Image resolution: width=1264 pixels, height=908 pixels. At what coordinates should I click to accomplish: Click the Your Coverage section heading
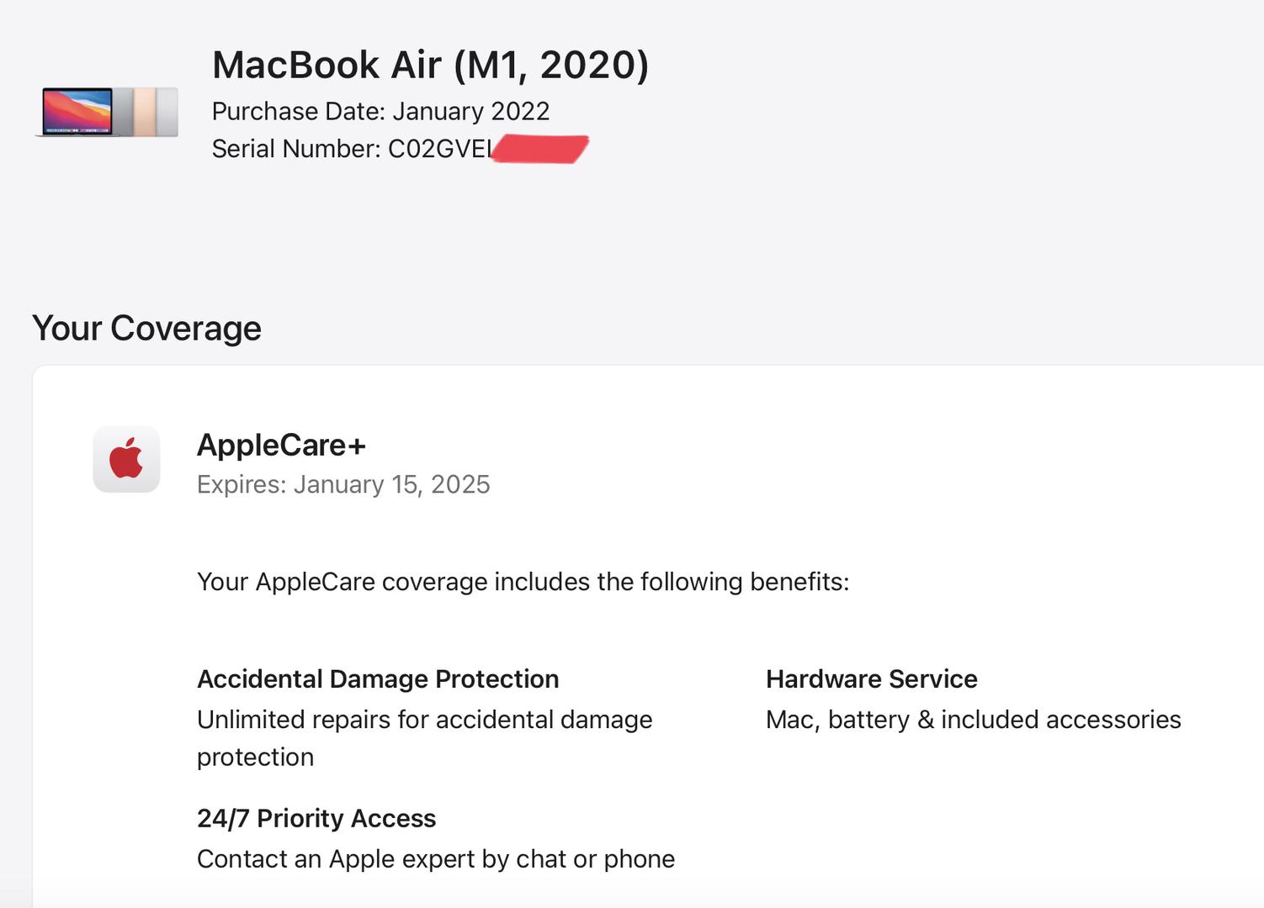click(x=146, y=328)
